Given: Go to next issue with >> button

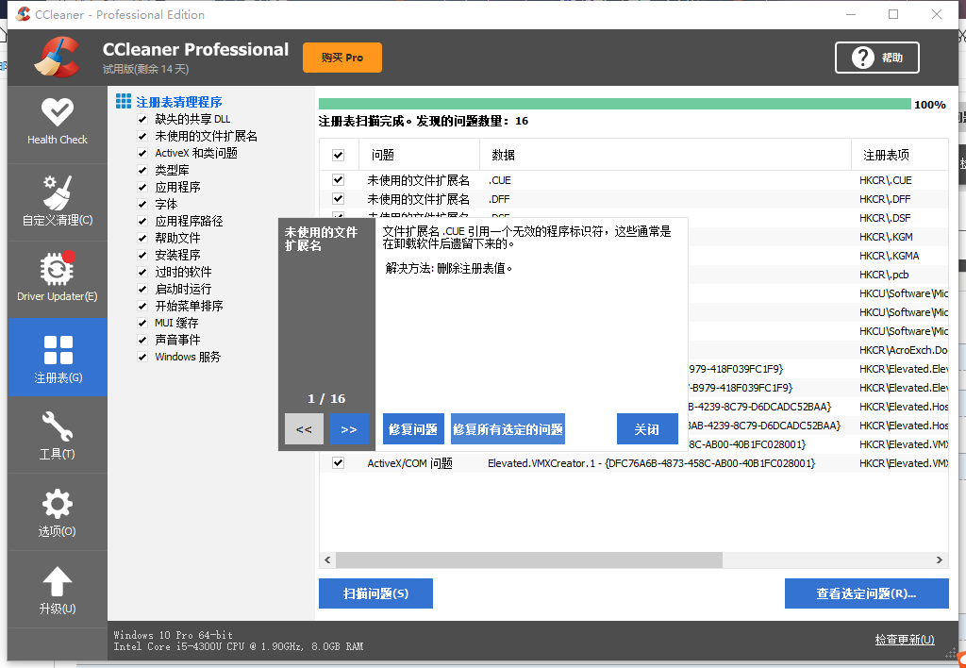Looking at the screenshot, I should (x=349, y=429).
